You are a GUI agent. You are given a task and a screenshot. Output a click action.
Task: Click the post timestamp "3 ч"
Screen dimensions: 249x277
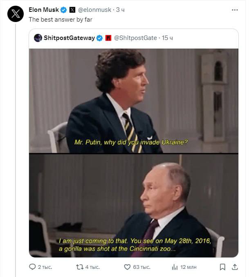[121, 10]
